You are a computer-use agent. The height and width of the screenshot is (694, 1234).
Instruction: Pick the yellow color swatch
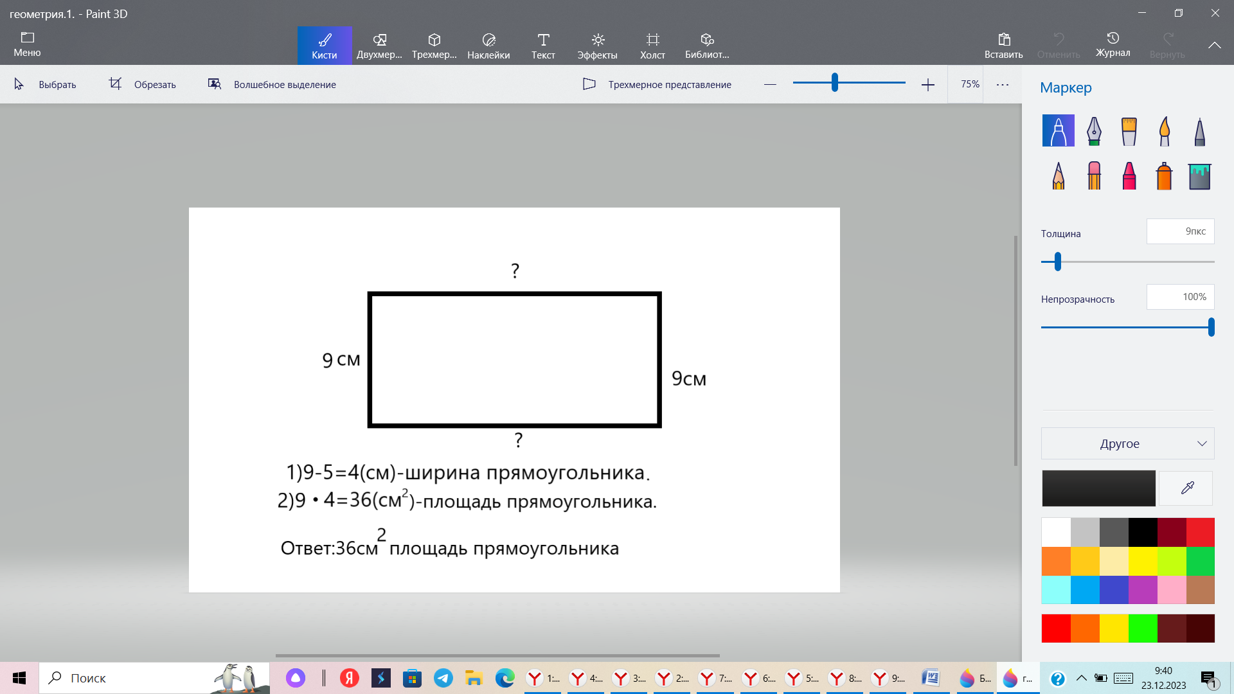[x=1143, y=561]
